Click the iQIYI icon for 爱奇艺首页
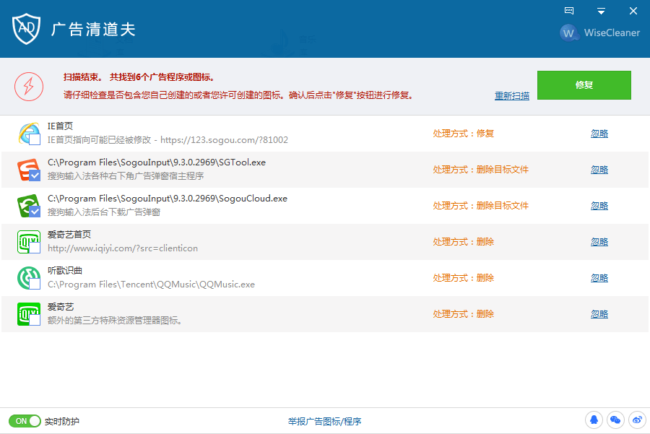650x434 pixels. pyautogui.click(x=29, y=242)
